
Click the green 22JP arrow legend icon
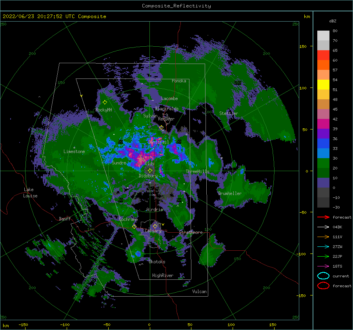[x=323, y=256]
